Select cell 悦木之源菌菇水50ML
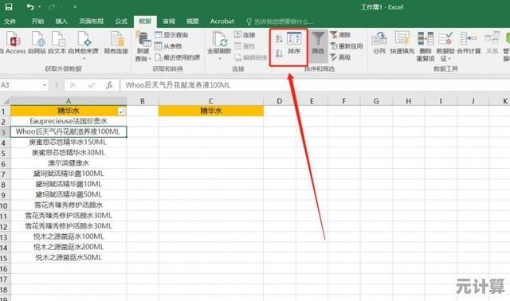Viewport: 510px width, 301px height. coord(69,258)
